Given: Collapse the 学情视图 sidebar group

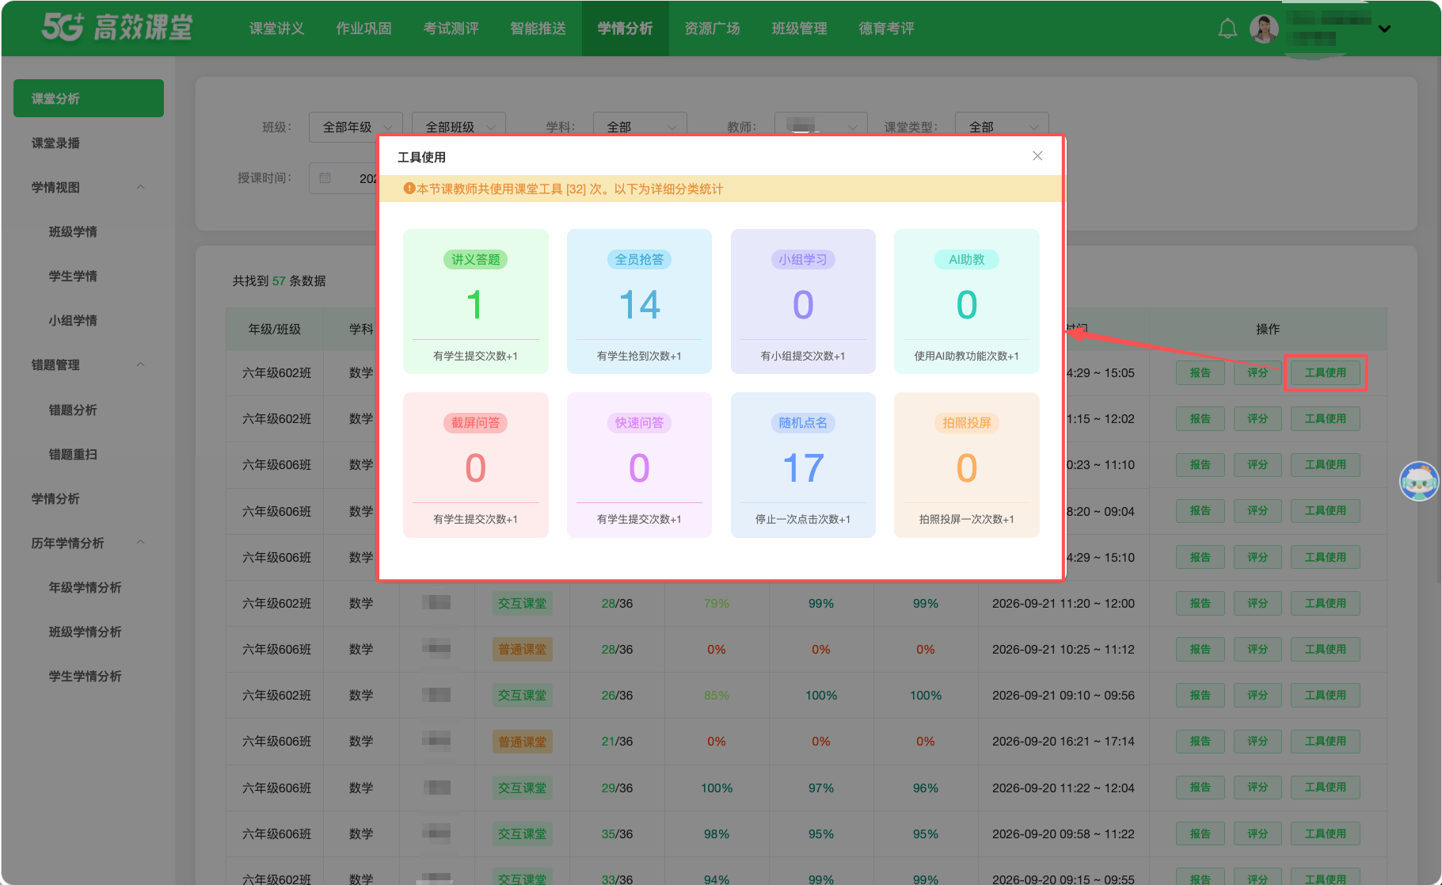Looking at the screenshot, I should 141,188.
